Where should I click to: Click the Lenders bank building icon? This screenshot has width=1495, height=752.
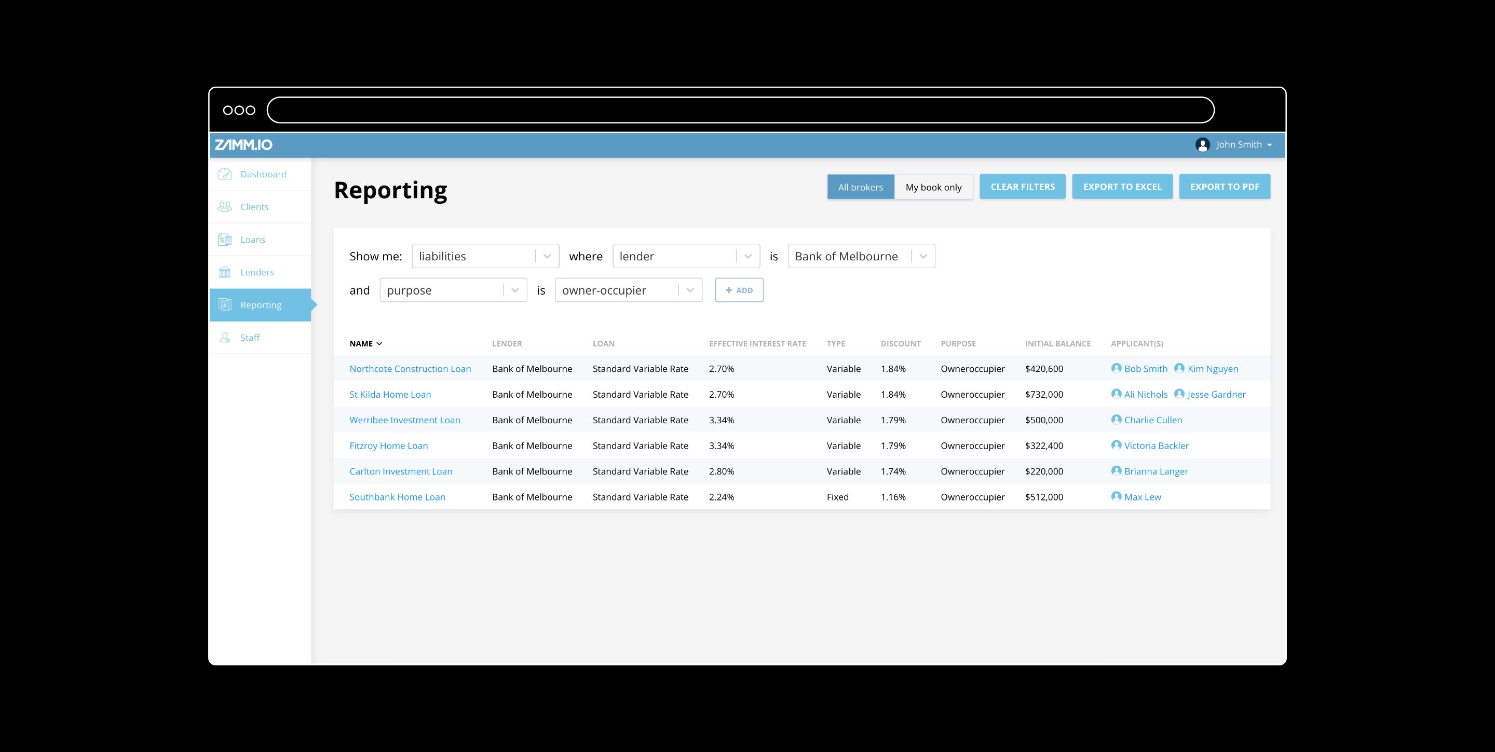(x=225, y=272)
